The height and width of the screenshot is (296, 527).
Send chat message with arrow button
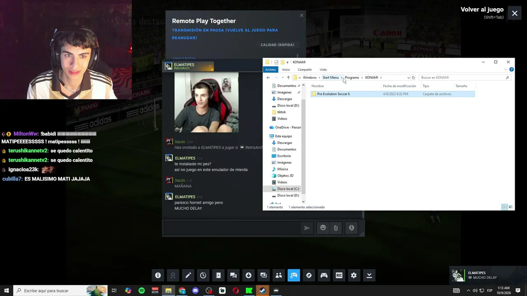click(307, 228)
